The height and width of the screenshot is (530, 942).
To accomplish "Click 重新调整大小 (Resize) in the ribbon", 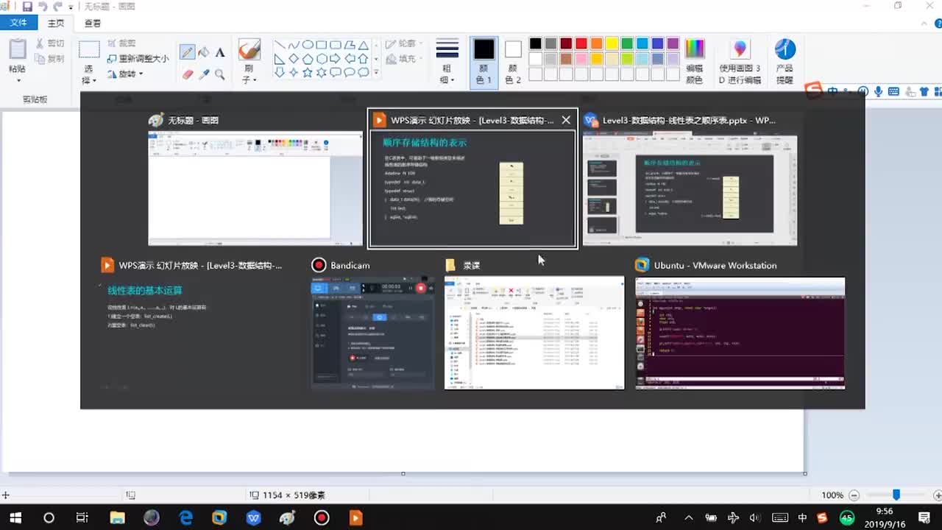I will (138, 59).
